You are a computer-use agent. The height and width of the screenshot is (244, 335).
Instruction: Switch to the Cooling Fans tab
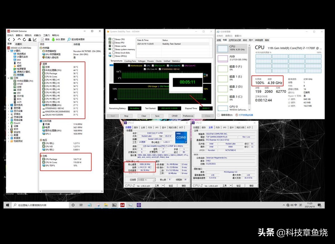[x=130, y=61]
